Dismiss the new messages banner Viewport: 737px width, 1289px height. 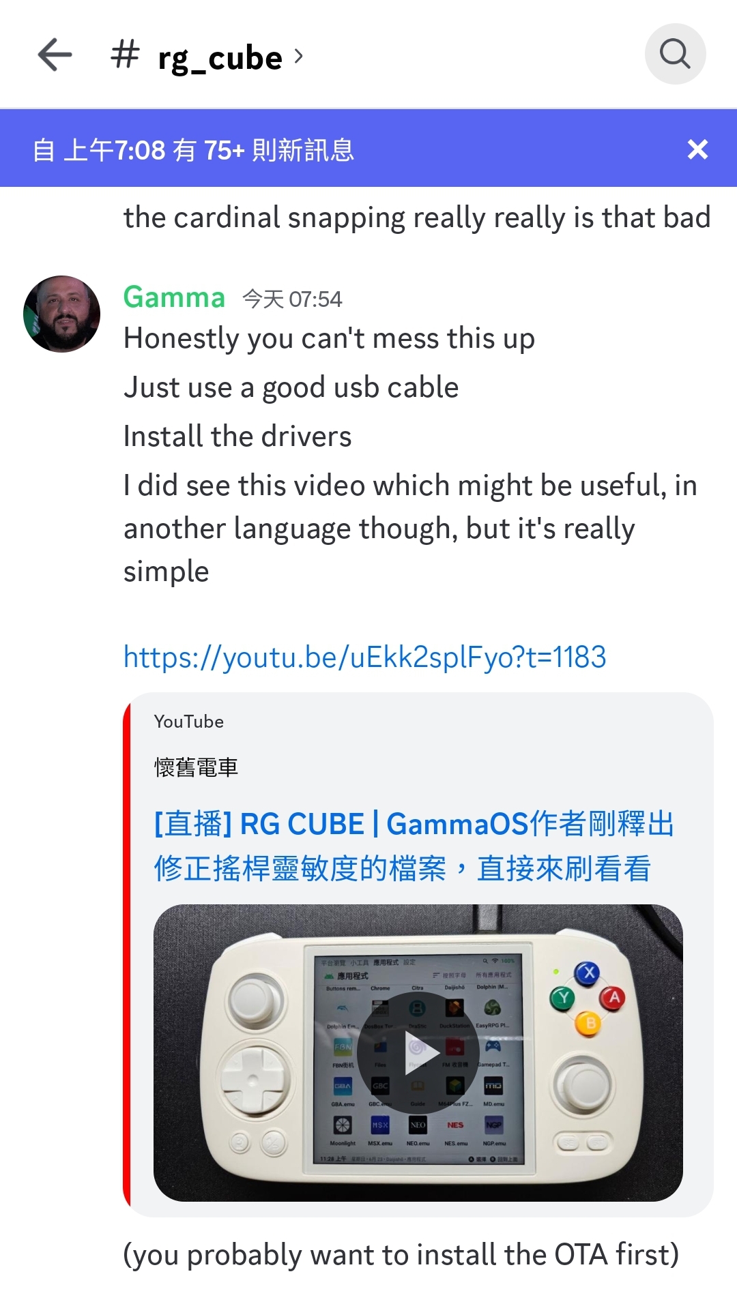(x=697, y=149)
